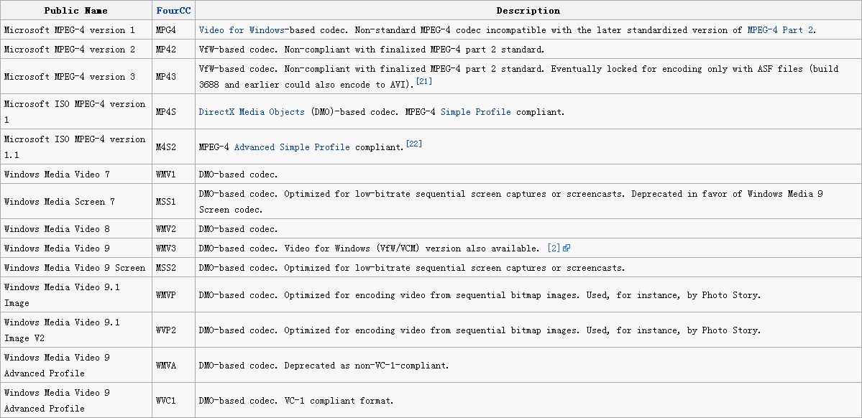Screen dimensions: 862x418
Task: Click the external reference [2] link
Action: click(554, 249)
